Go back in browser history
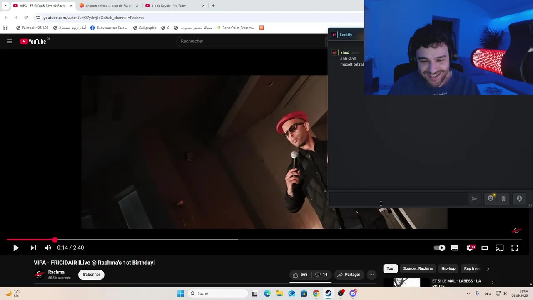 (6, 17)
